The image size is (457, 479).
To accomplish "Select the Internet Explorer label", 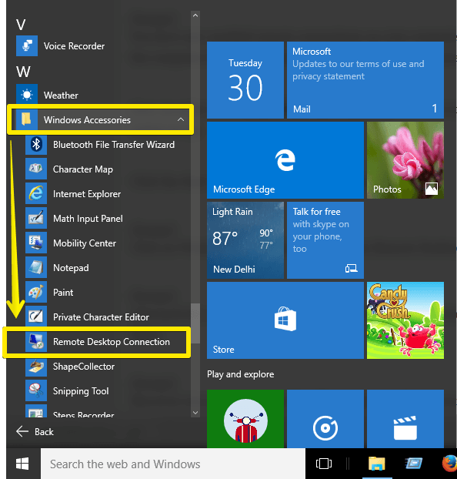I will [x=87, y=194].
